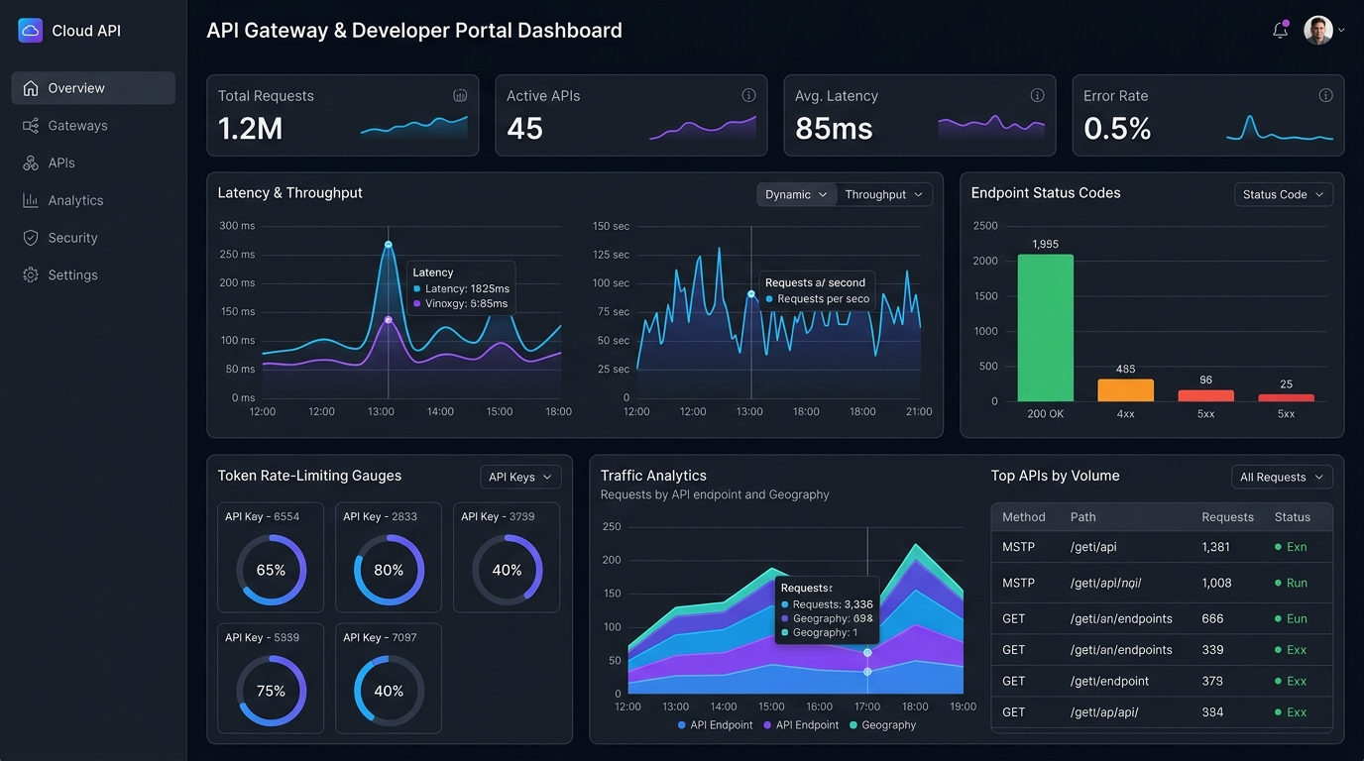This screenshot has height=761, width=1364.
Task: Click the 0.5% Error Rate value
Action: tap(1117, 128)
